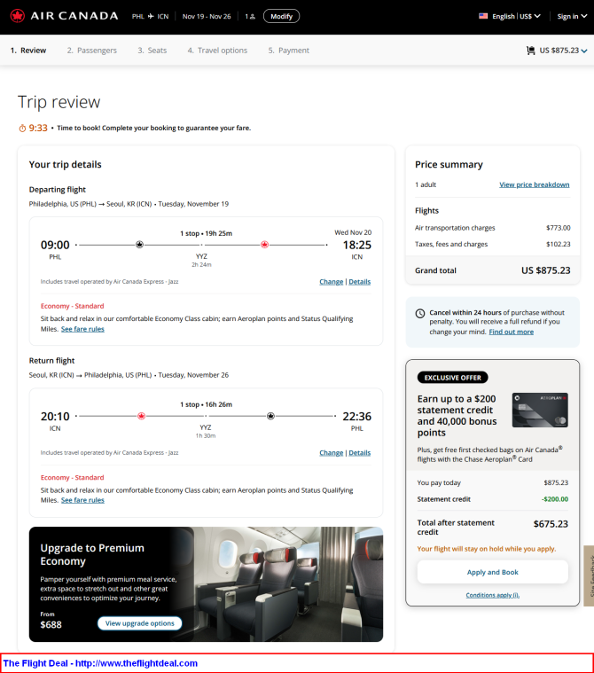The image size is (594, 673).
Task: Click Find out more about 24-hour cancellation
Action: point(512,332)
